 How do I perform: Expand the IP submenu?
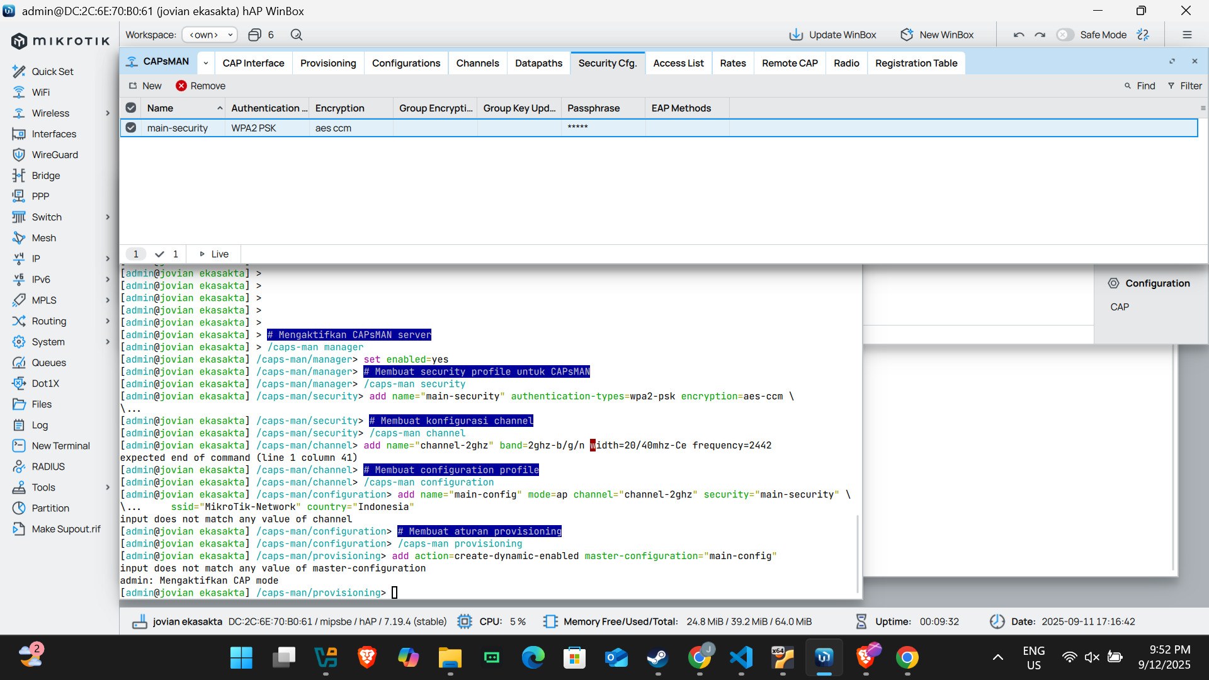click(108, 258)
